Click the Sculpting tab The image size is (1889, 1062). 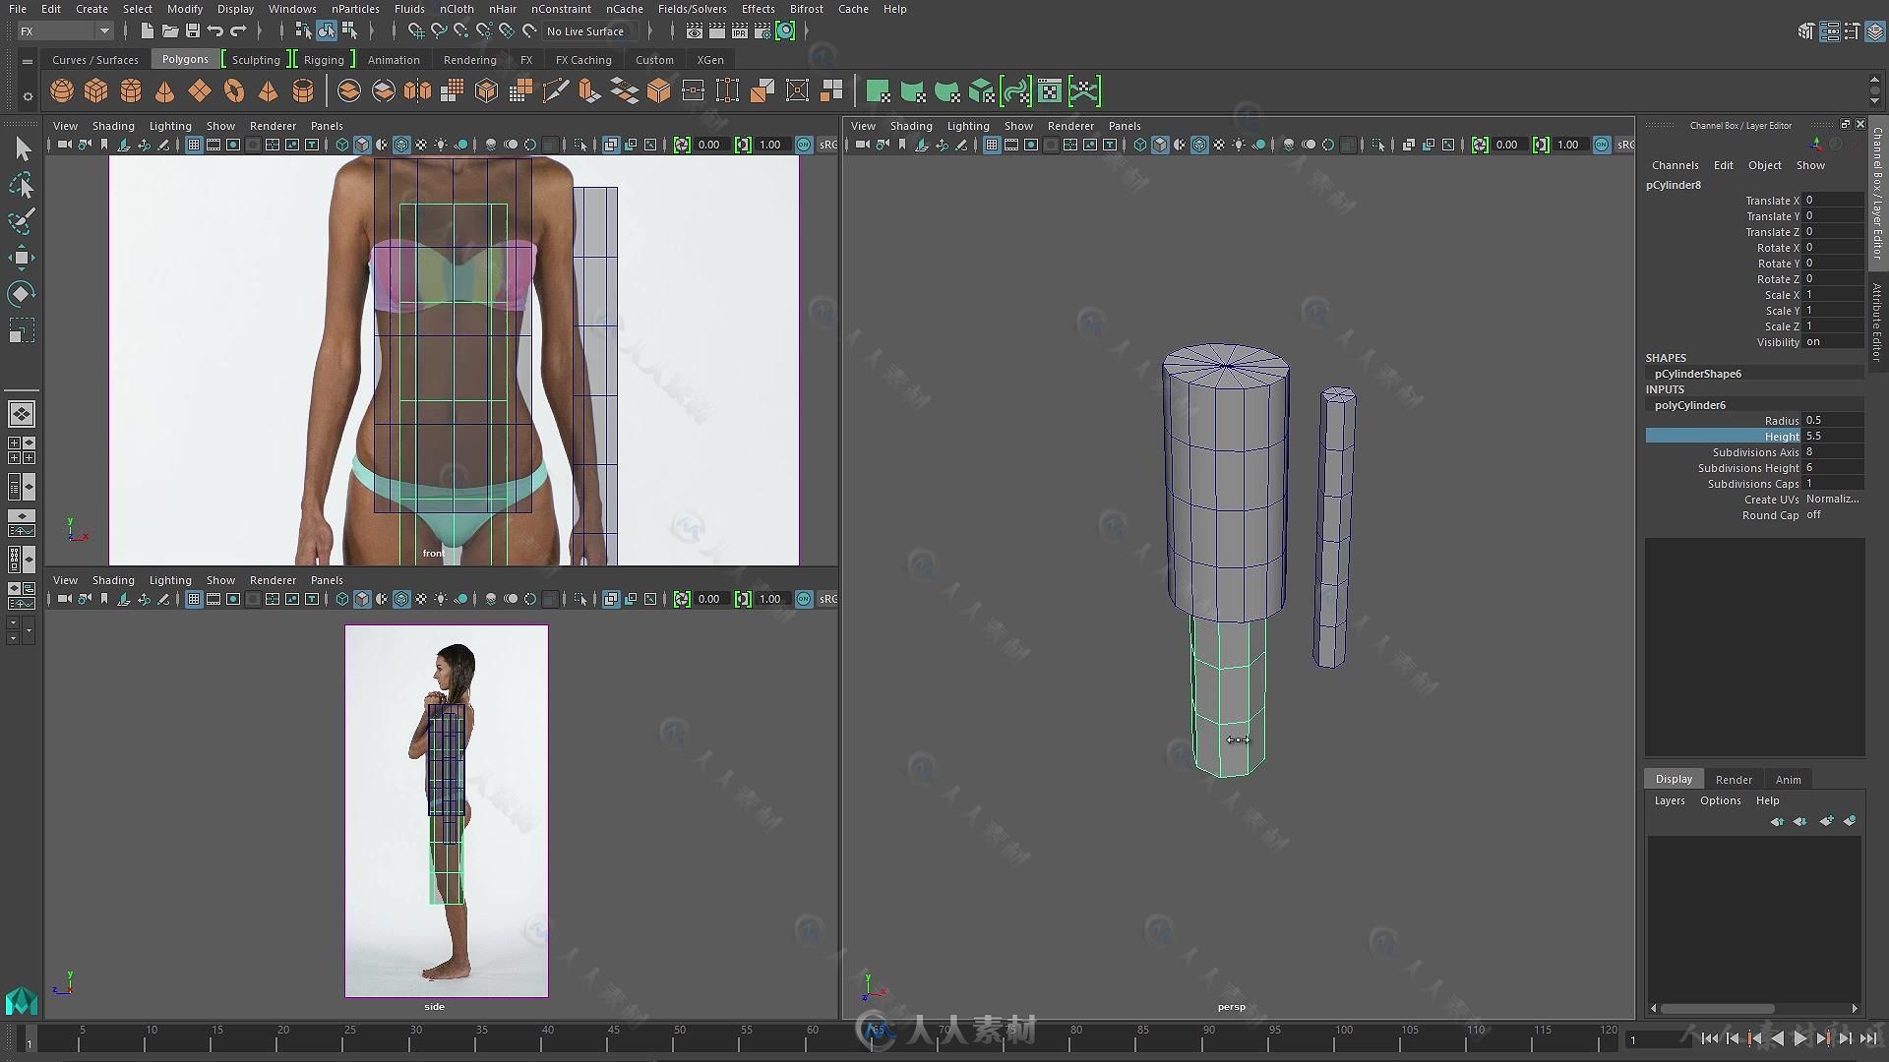tap(256, 60)
